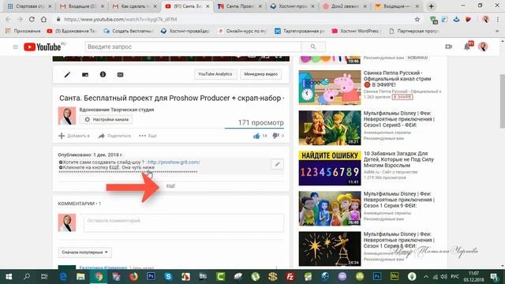The image size is (505, 284).
Task: Toggle volume via the speaker tray icon
Action: 443,277
